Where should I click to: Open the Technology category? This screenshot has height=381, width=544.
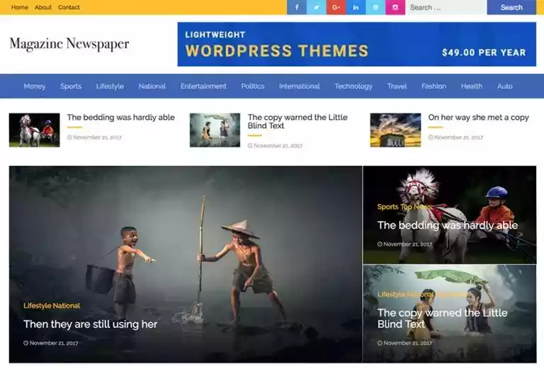[x=353, y=86]
